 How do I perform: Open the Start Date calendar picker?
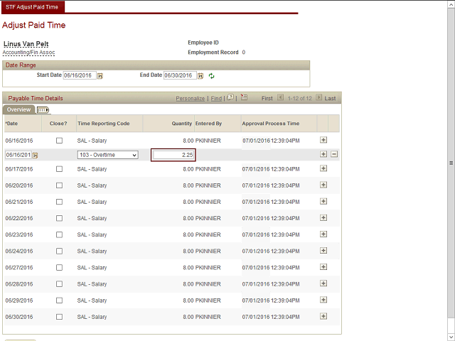click(100, 76)
